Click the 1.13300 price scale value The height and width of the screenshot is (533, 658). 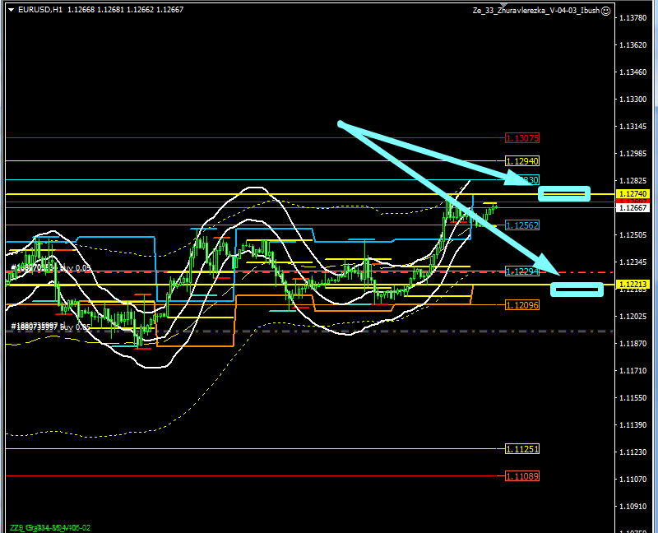[x=633, y=100]
